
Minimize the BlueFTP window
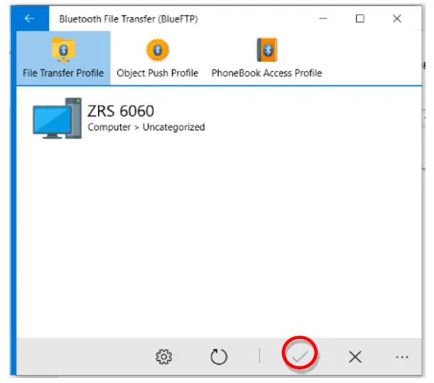pyautogui.click(x=323, y=18)
